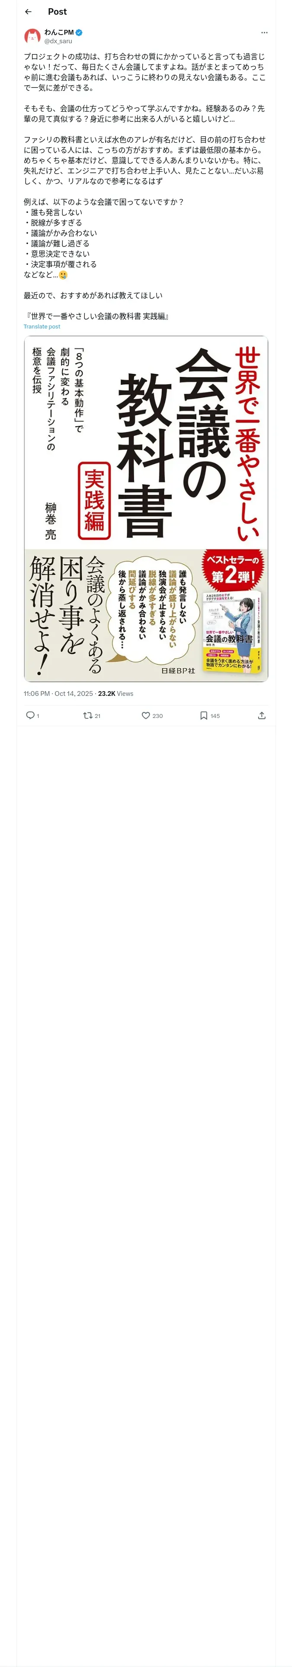The height and width of the screenshot is (1667, 292).
Task: Click the Post header title
Action: [57, 12]
